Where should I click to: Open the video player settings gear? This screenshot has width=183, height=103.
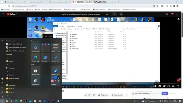164,86
